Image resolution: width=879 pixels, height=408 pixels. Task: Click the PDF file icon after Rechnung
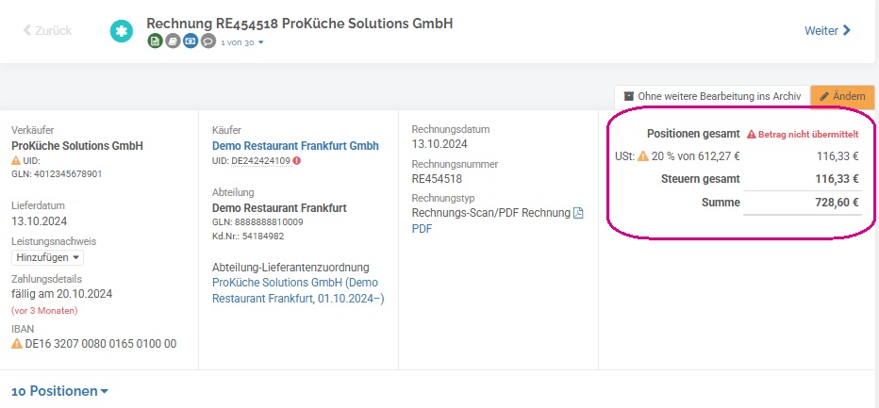coord(578,213)
